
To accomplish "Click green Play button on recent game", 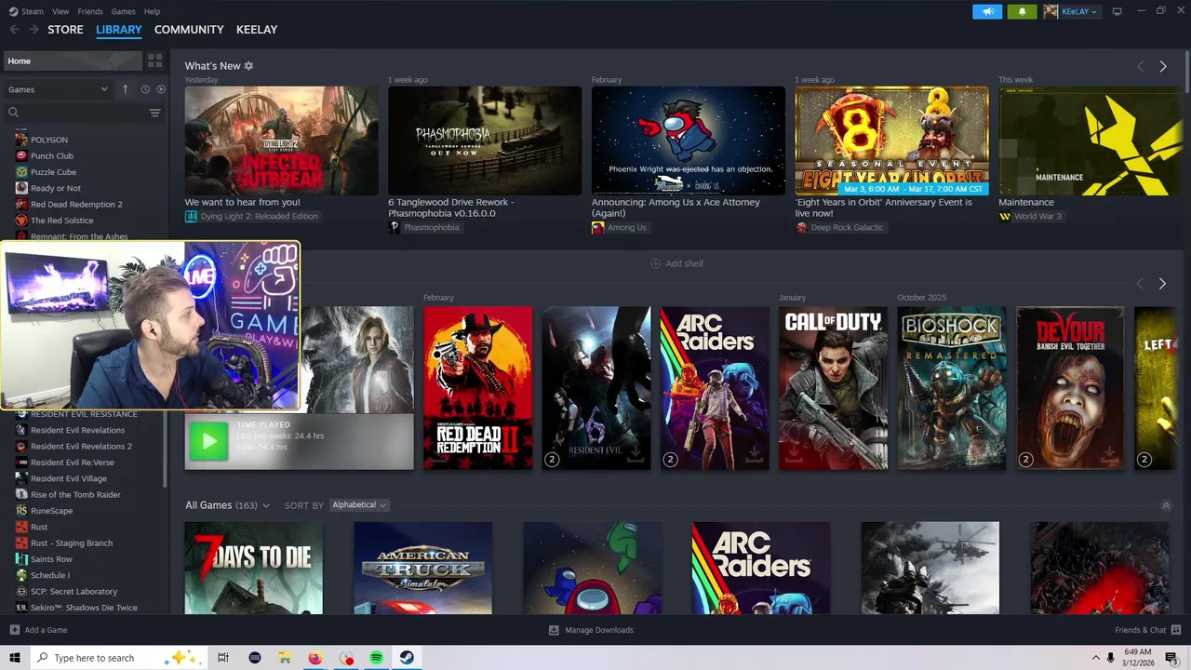I will pyautogui.click(x=208, y=441).
